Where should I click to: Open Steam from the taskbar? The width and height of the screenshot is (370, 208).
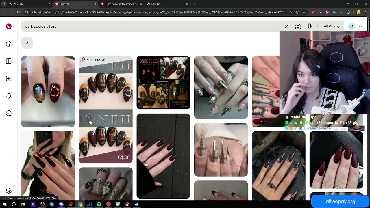point(136,204)
